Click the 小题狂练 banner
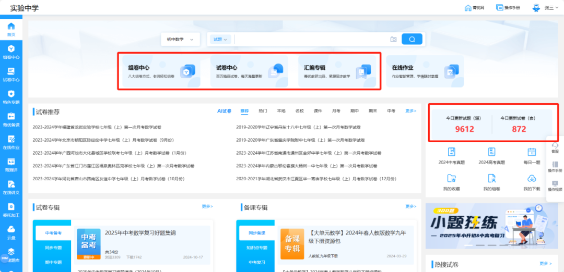Image resolution: width=564 pixels, height=272 pixels. coord(491,226)
